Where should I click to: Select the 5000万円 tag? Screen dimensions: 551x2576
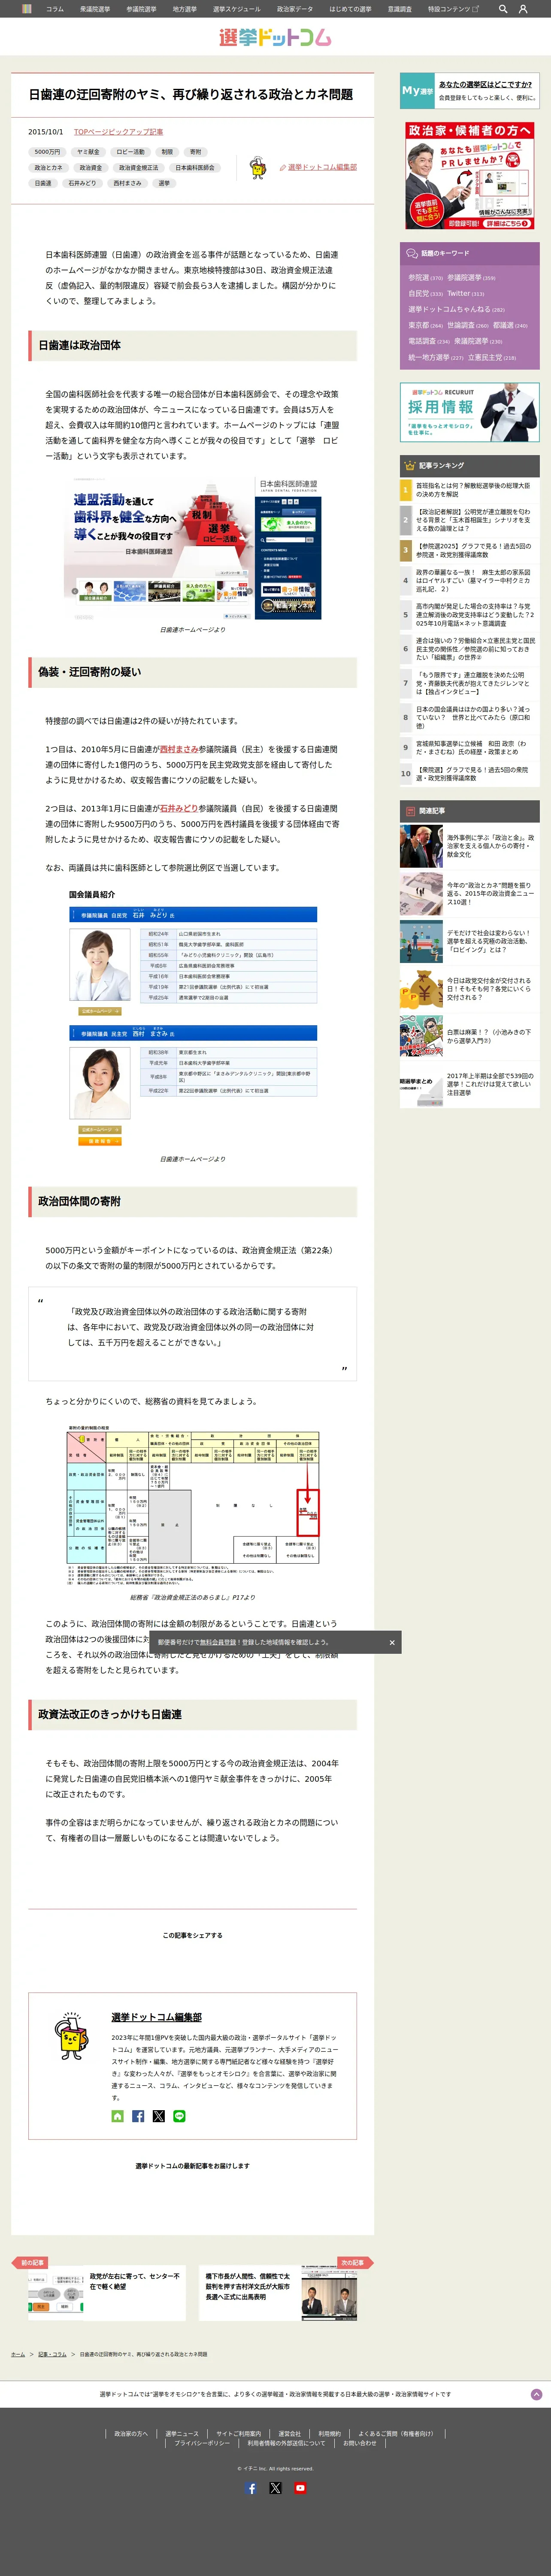coord(47,152)
